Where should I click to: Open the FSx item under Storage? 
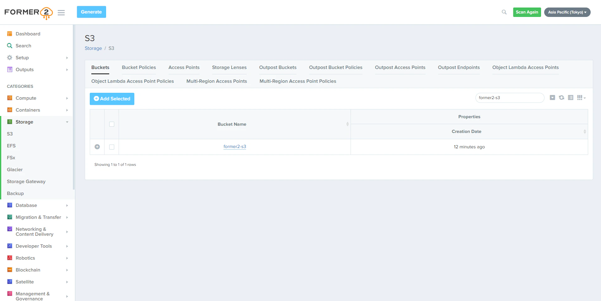pyautogui.click(x=11, y=158)
